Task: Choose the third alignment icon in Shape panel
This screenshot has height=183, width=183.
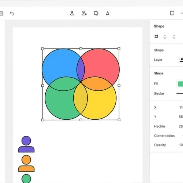Action: (174, 37)
